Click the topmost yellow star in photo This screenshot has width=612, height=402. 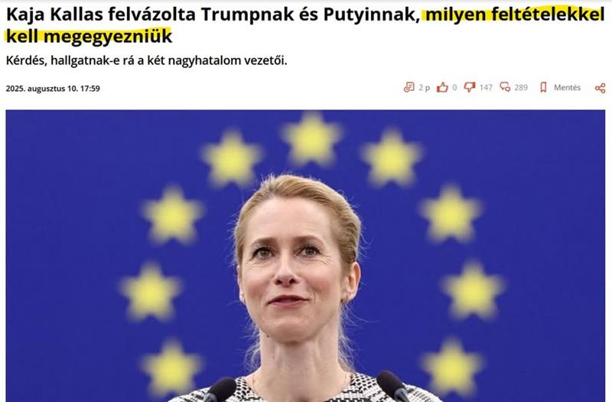coord(311,137)
